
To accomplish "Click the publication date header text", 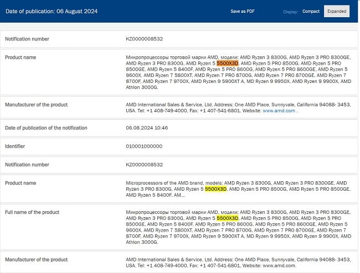I will click(x=52, y=11).
